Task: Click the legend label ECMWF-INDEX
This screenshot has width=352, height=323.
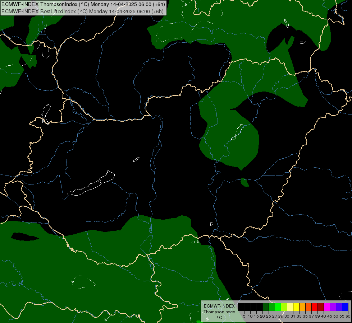Action: (x=219, y=306)
